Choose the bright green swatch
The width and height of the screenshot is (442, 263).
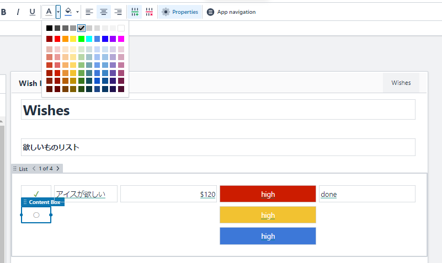coord(81,39)
